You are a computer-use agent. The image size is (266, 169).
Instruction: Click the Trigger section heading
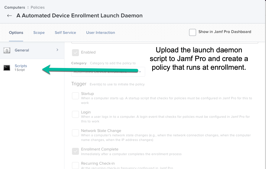pyautogui.click(x=79, y=84)
